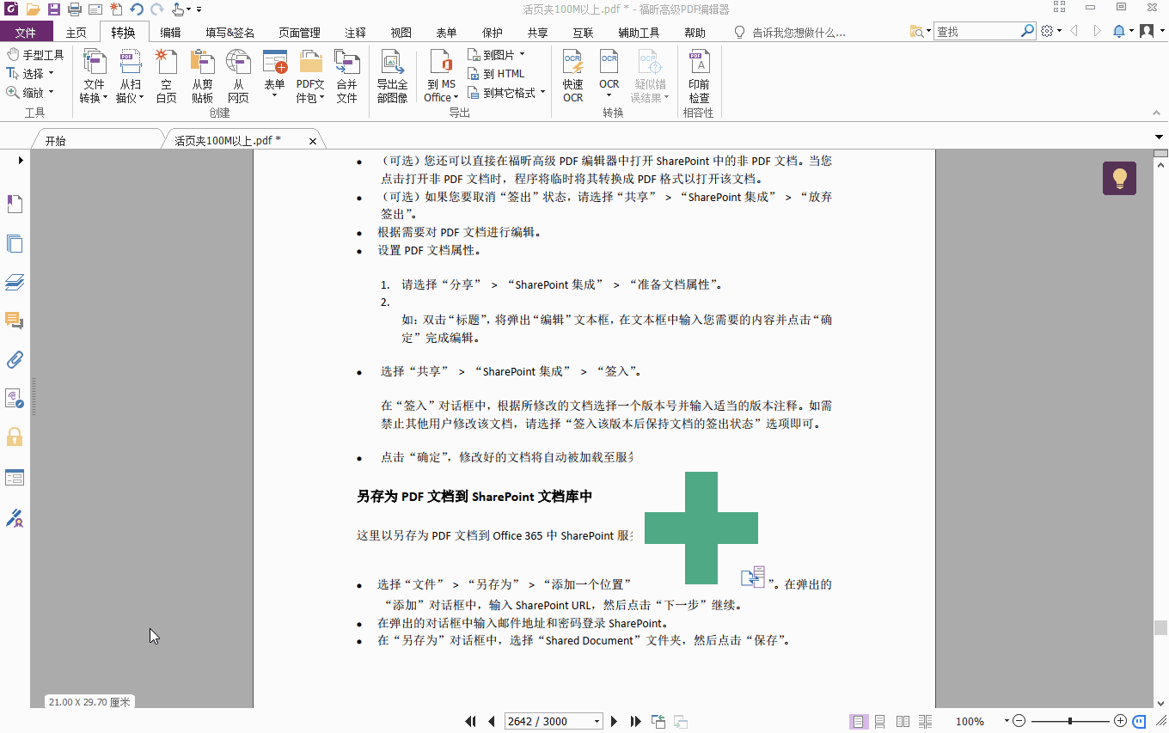Open the 文件 menu

click(x=27, y=32)
